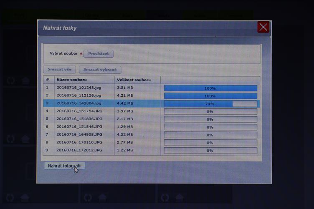
Task: Click the Procházet browse button
Action: [99, 53]
